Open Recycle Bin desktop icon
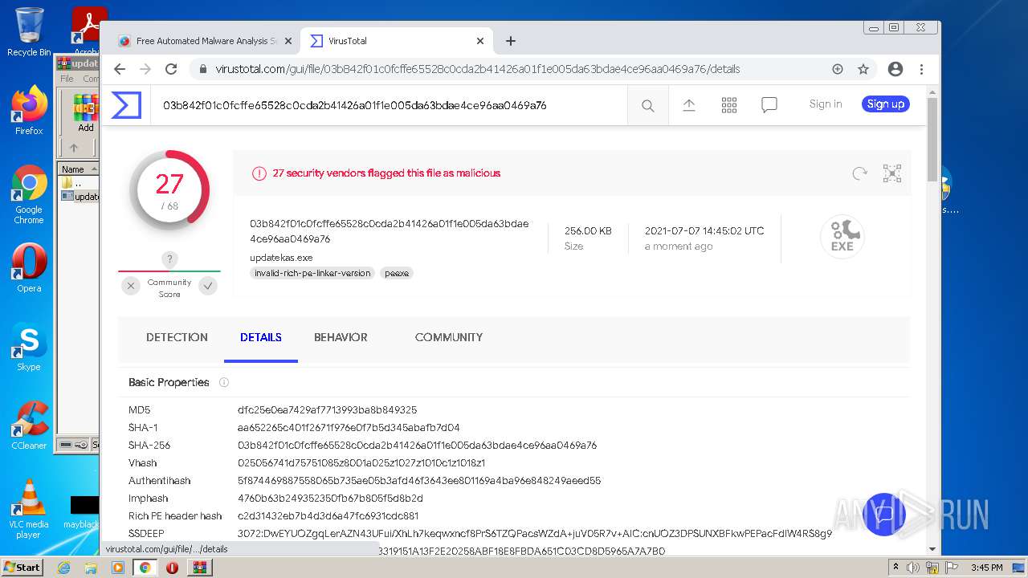 (x=29, y=32)
